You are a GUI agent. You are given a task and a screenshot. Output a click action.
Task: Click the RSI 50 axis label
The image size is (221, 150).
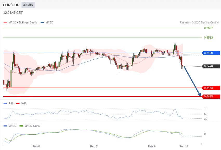click(x=206, y=114)
